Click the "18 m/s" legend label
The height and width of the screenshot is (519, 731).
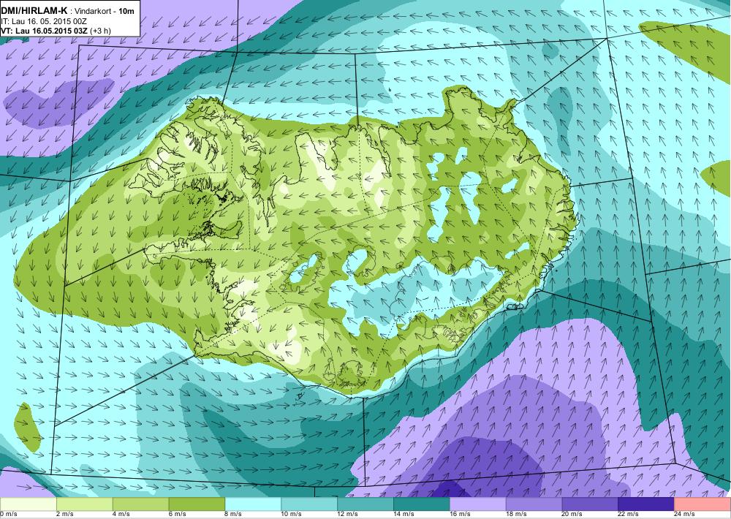[x=516, y=515]
